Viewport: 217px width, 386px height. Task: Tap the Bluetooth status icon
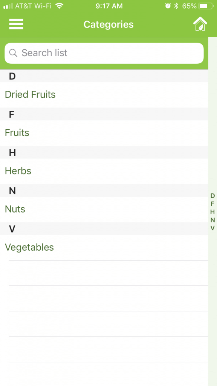[x=176, y=6]
